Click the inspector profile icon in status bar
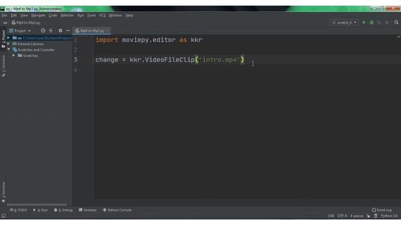Image resolution: width=401 pixels, height=225 pixels. 375,216
